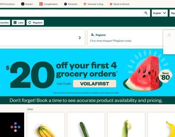175x137 pixels.
Task: Click the search input field
Action: pos(71,13)
